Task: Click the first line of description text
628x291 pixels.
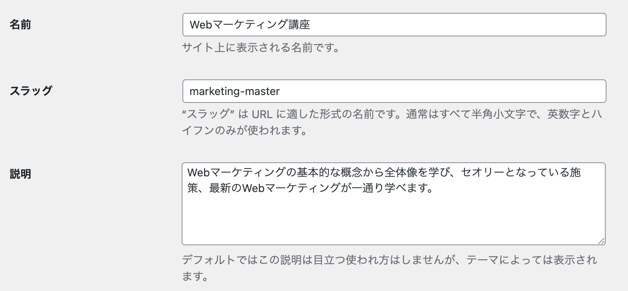Action: 384,172
